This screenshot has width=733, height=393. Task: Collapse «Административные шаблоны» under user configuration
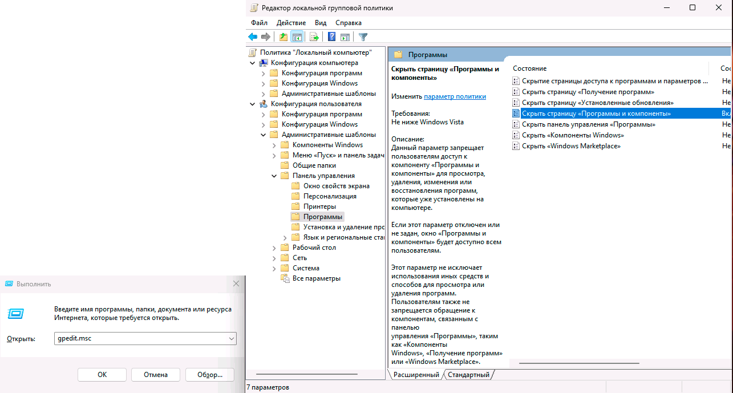(x=263, y=135)
